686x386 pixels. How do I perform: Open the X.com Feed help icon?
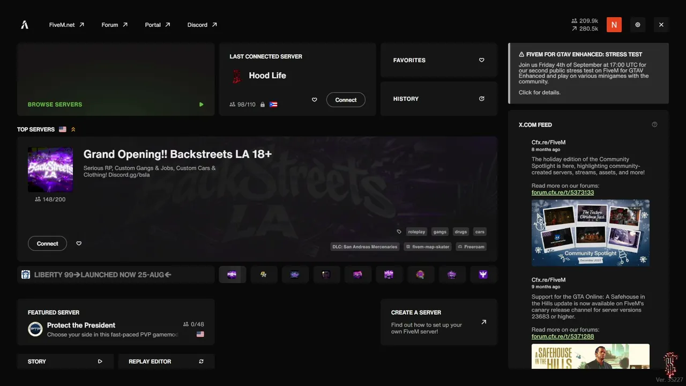pyautogui.click(x=654, y=124)
